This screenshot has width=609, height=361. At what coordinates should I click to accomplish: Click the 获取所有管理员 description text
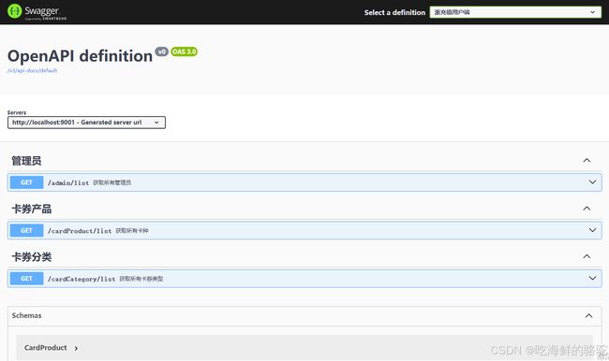111,182
